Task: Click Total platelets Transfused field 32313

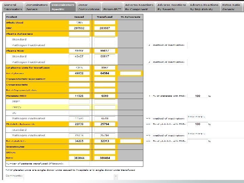Action: click(x=105, y=141)
